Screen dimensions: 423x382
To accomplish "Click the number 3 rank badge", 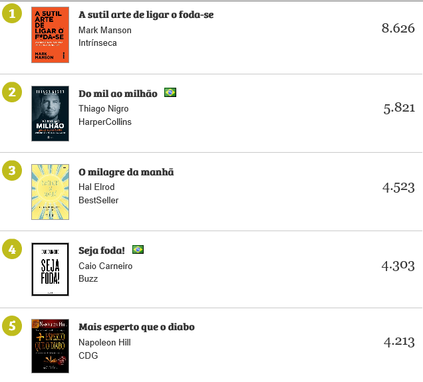I will [11, 171].
